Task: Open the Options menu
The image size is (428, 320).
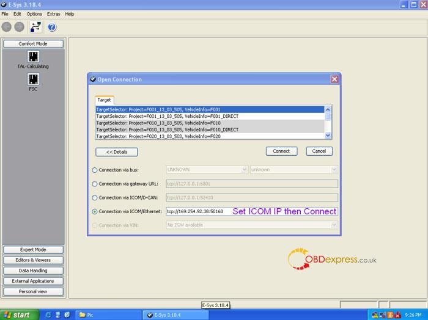Action: tap(34, 14)
